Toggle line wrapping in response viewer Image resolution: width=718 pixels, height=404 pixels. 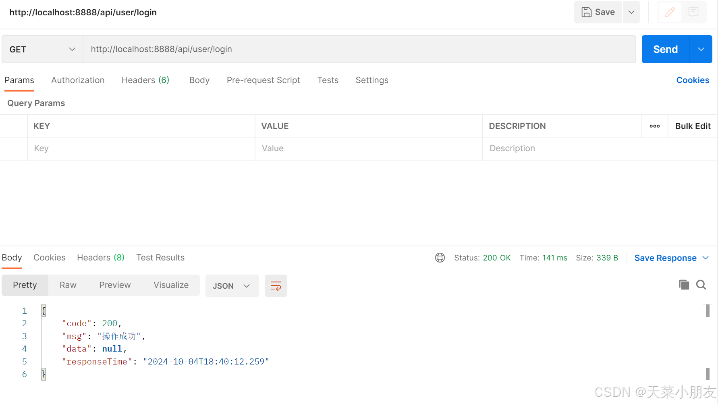276,285
